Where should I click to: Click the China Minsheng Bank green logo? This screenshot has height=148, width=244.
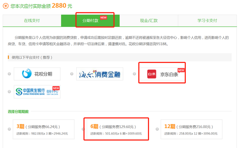click(19, 91)
